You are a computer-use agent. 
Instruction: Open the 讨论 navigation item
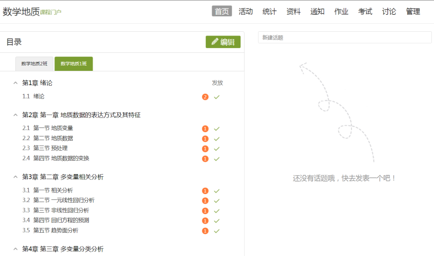click(x=389, y=11)
